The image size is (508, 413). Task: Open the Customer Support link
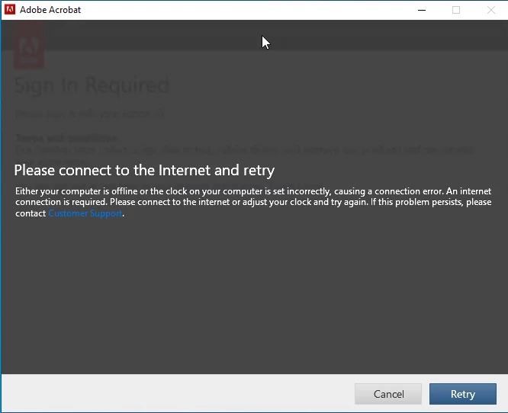(x=85, y=213)
